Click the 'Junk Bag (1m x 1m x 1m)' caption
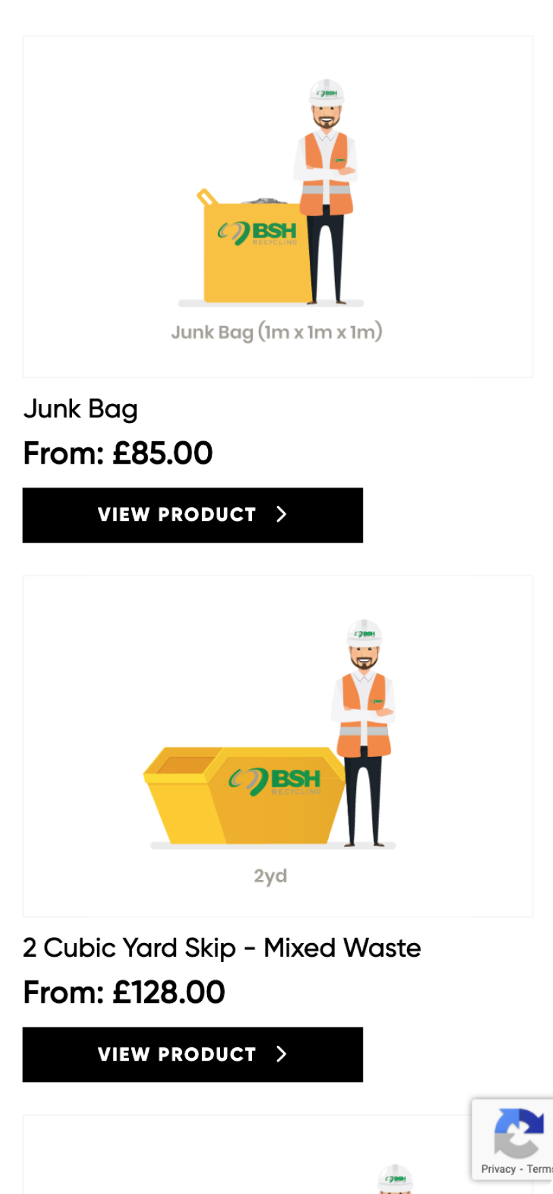Image resolution: width=553 pixels, height=1194 pixels. click(x=276, y=332)
